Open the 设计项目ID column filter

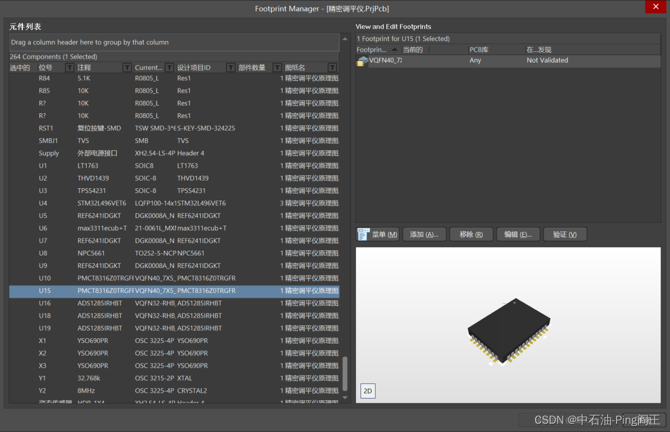[x=230, y=68]
